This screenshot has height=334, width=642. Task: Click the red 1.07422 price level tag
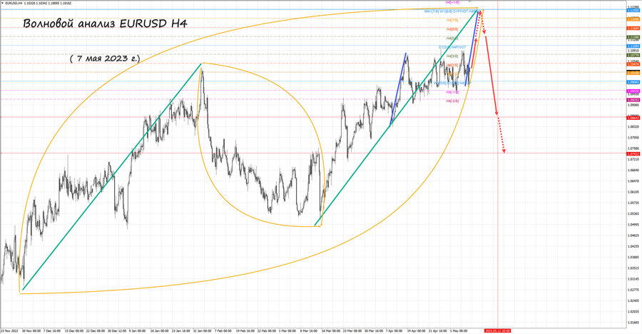(x=633, y=154)
